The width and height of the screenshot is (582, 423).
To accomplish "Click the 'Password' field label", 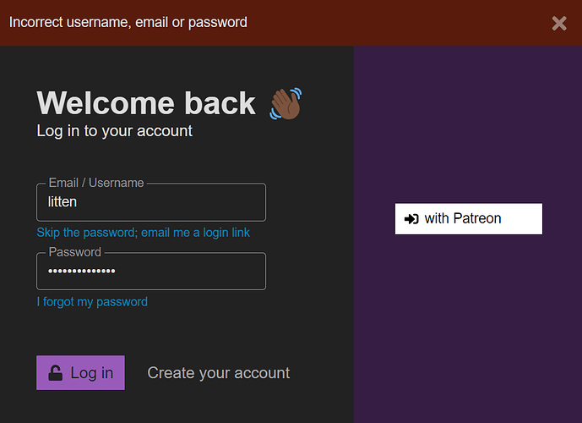I will (x=74, y=252).
